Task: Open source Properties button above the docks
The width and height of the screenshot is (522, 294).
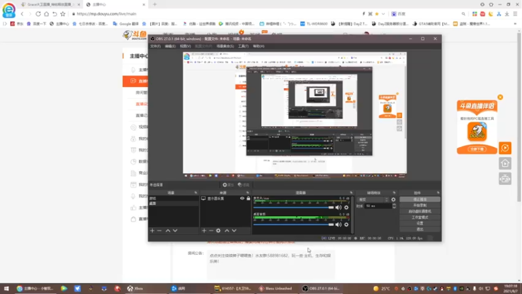Action: (228, 185)
